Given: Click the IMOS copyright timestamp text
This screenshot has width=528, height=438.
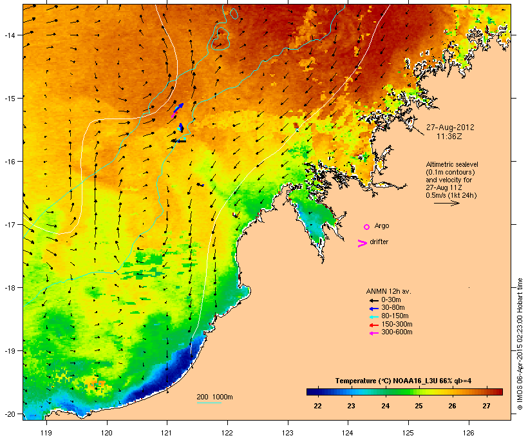Looking at the screenshot, I should (x=520, y=344).
